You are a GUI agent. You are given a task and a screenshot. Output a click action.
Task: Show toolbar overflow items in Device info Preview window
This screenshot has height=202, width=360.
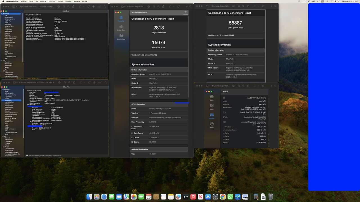[x=271, y=86]
